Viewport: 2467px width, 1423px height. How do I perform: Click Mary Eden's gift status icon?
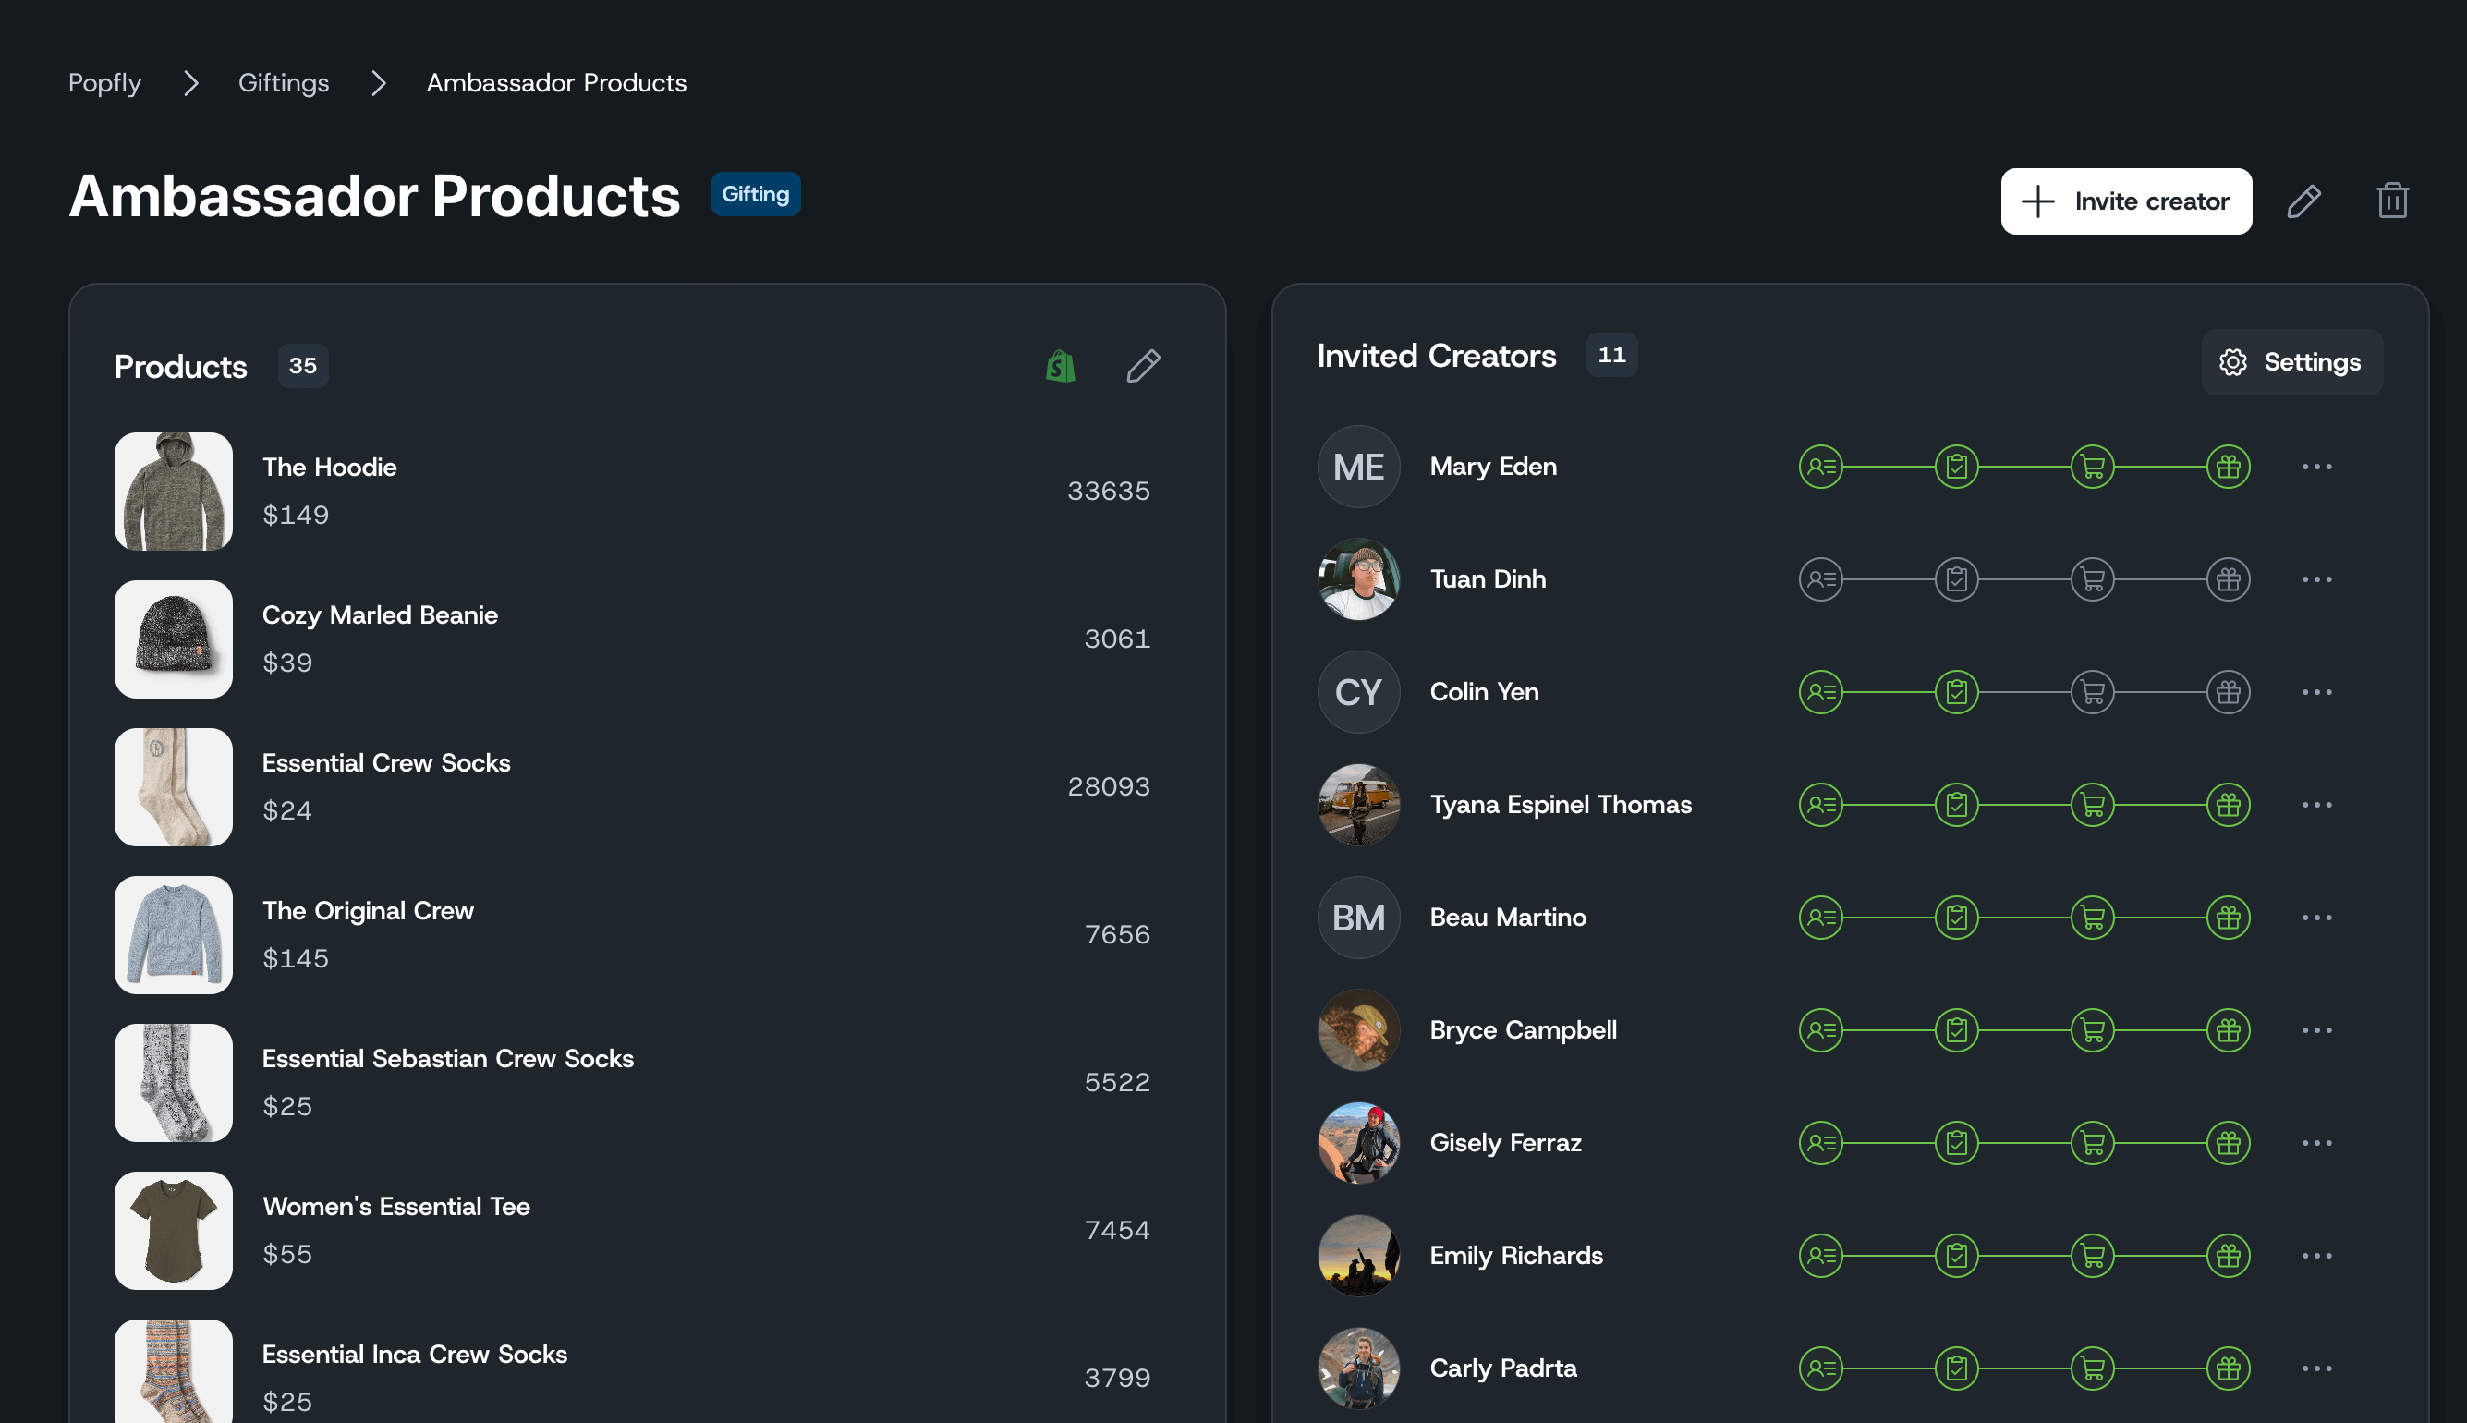pos(2227,468)
